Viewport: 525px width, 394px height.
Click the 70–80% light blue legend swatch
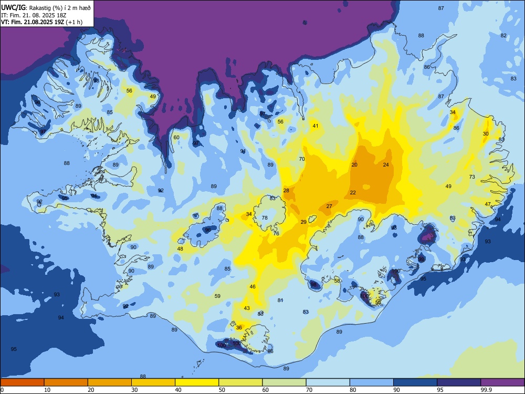pyautogui.click(x=328, y=382)
